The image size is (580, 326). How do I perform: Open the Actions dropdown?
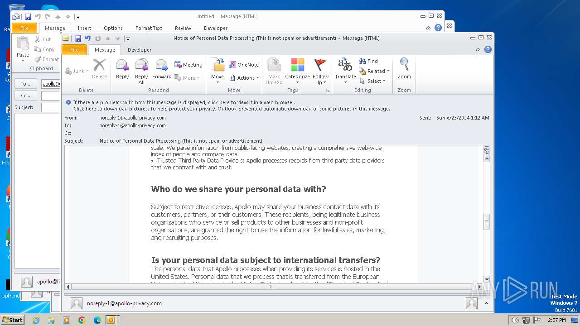pyautogui.click(x=244, y=78)
